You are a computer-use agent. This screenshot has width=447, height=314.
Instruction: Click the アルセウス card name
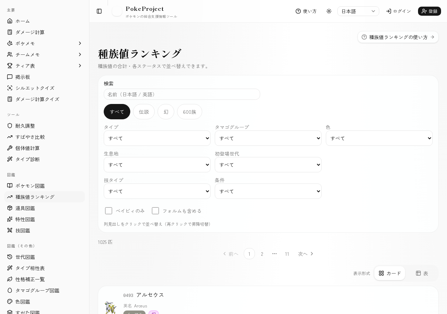(x=150, y=295)
